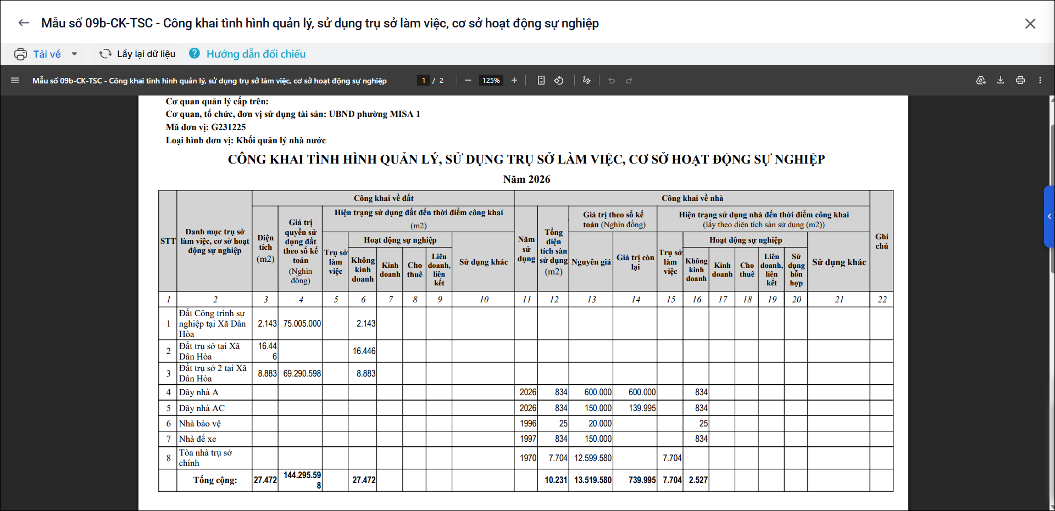Click the back arrow next to report title

[24, 23]
